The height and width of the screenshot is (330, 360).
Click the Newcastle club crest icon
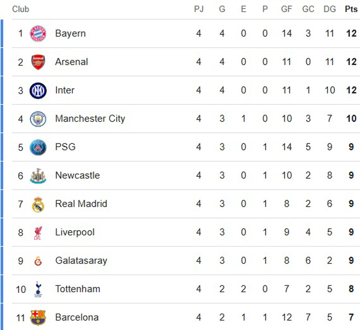[x=38, y=175]
